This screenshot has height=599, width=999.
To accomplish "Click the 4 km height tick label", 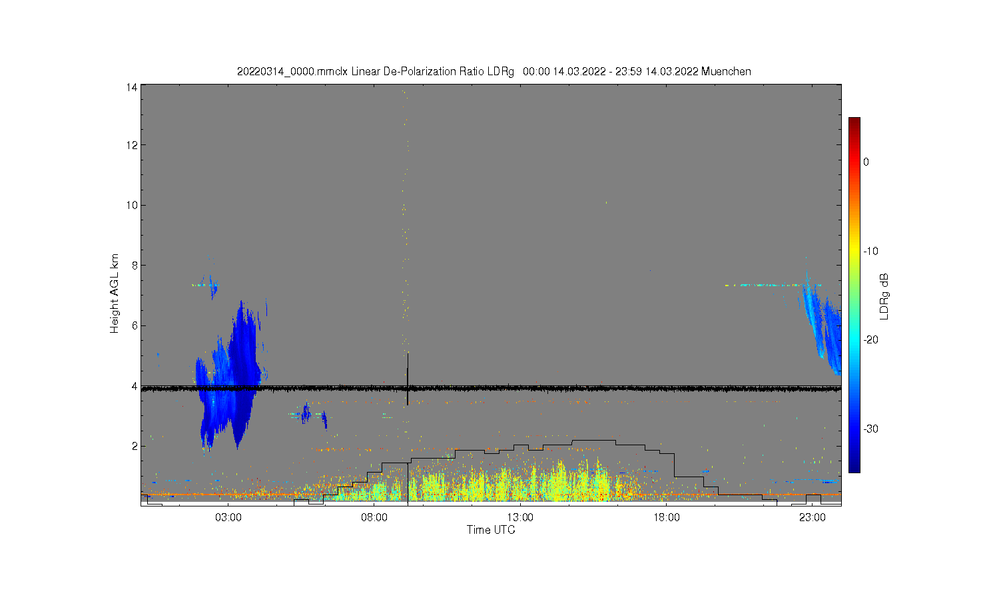I will 135,386.
